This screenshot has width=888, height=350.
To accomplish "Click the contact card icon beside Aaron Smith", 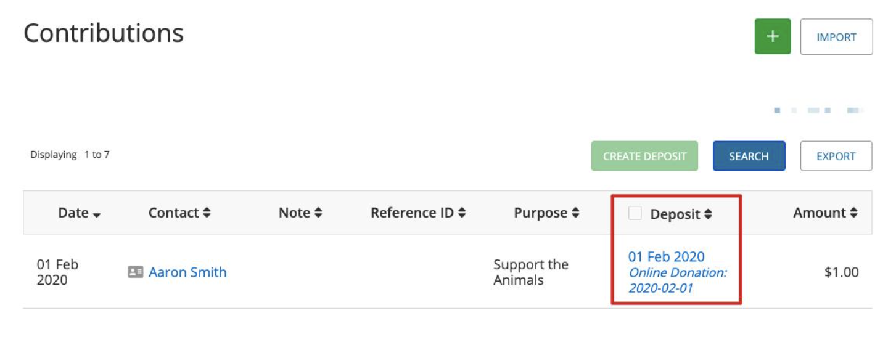I will pos(136,272).
